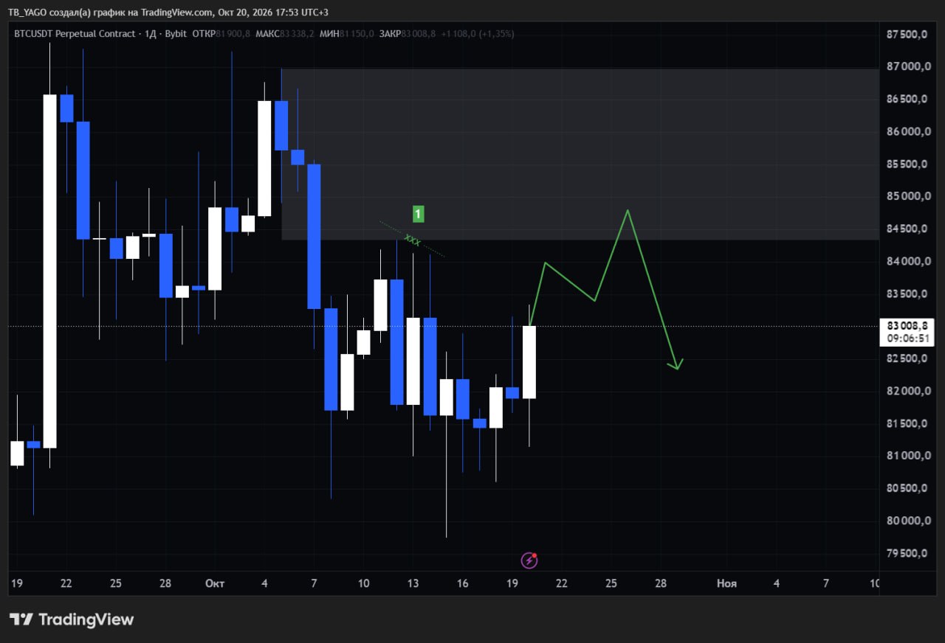The image size is (945, 643).
Task: Click the BTCUSDT Perpetual Contract symbol title
Action: tap(75, 33)
